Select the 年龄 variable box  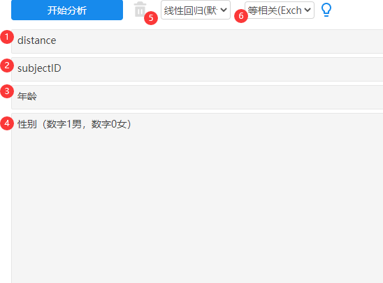click(197, 97)
